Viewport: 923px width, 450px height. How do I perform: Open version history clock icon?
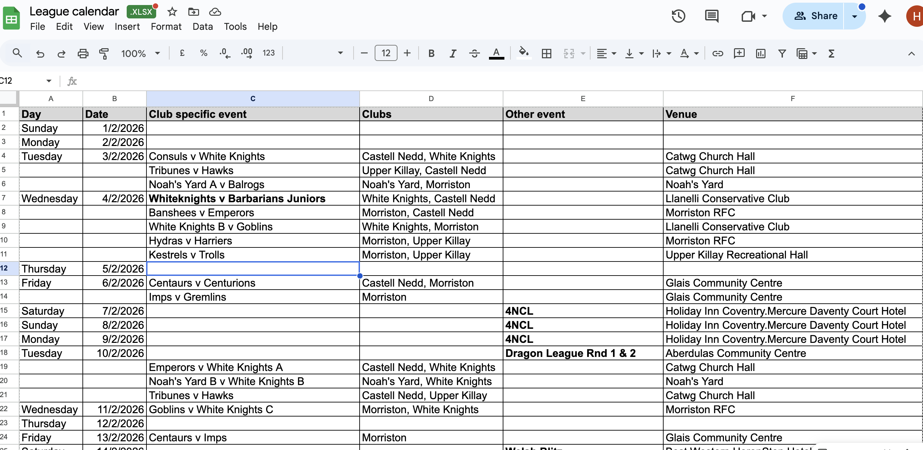coord(678,16)
